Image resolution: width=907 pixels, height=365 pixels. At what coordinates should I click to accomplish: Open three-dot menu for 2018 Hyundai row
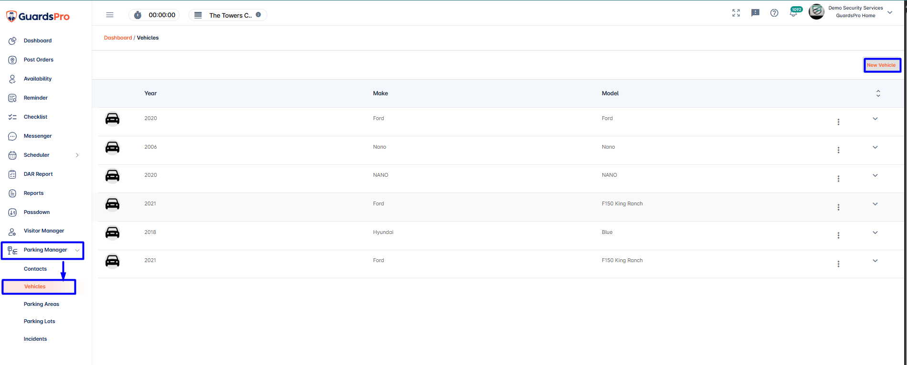[838, 235]
